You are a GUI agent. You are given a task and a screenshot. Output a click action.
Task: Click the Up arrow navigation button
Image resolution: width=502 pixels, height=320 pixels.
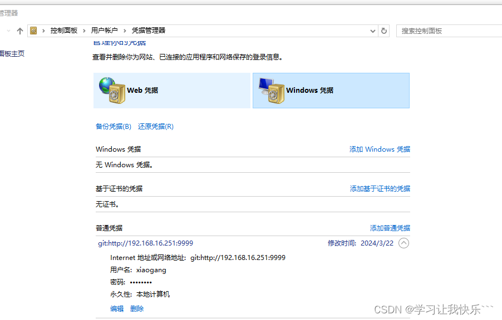20,31
